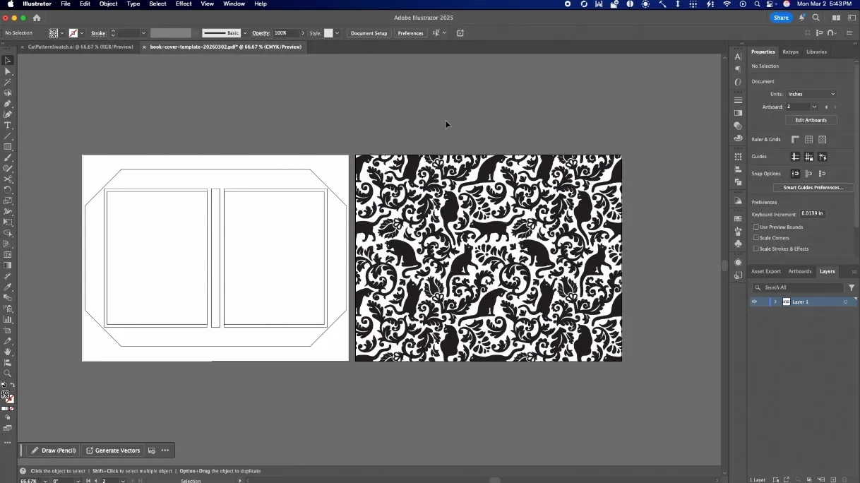Filter layers with the funnel icon
This screenshot has height=483, width=860.
852,287
